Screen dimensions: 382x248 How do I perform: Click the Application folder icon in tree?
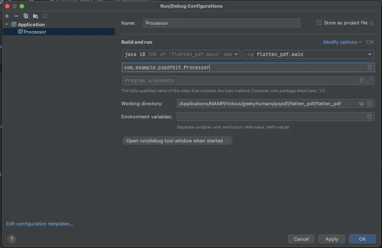(14, 24)
